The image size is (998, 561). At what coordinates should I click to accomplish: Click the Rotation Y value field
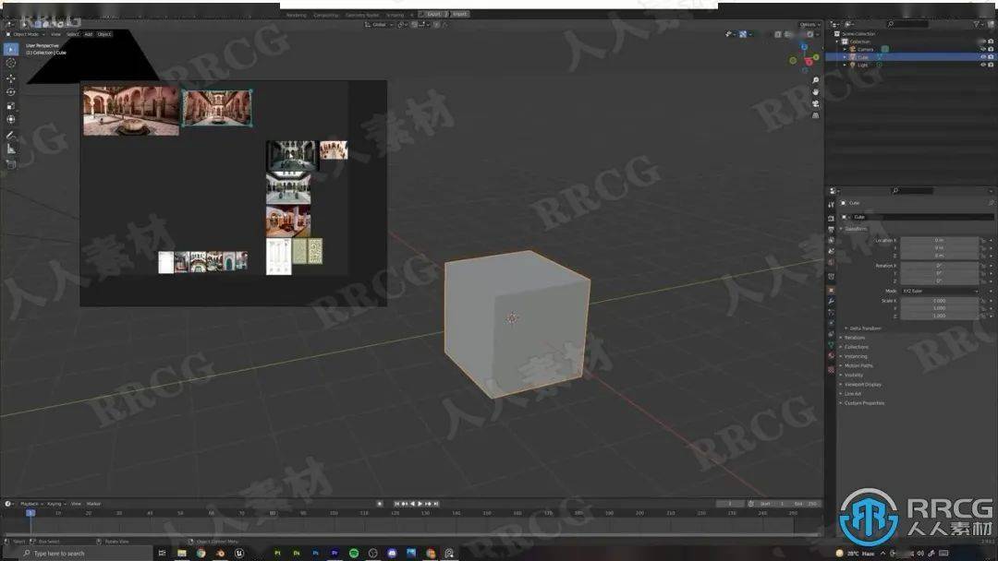[940, 273]
